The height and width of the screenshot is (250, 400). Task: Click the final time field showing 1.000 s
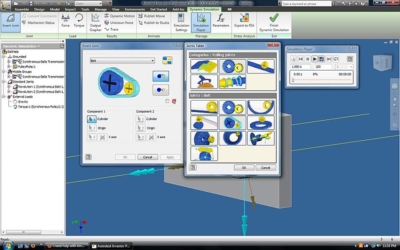[300, 66]
